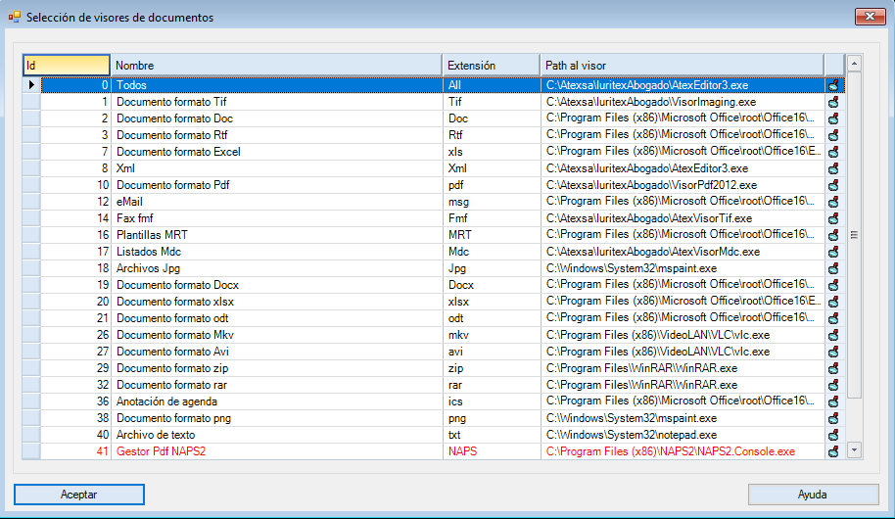
Task: Sort by the Extensión column header
Action: pos(490,65)
